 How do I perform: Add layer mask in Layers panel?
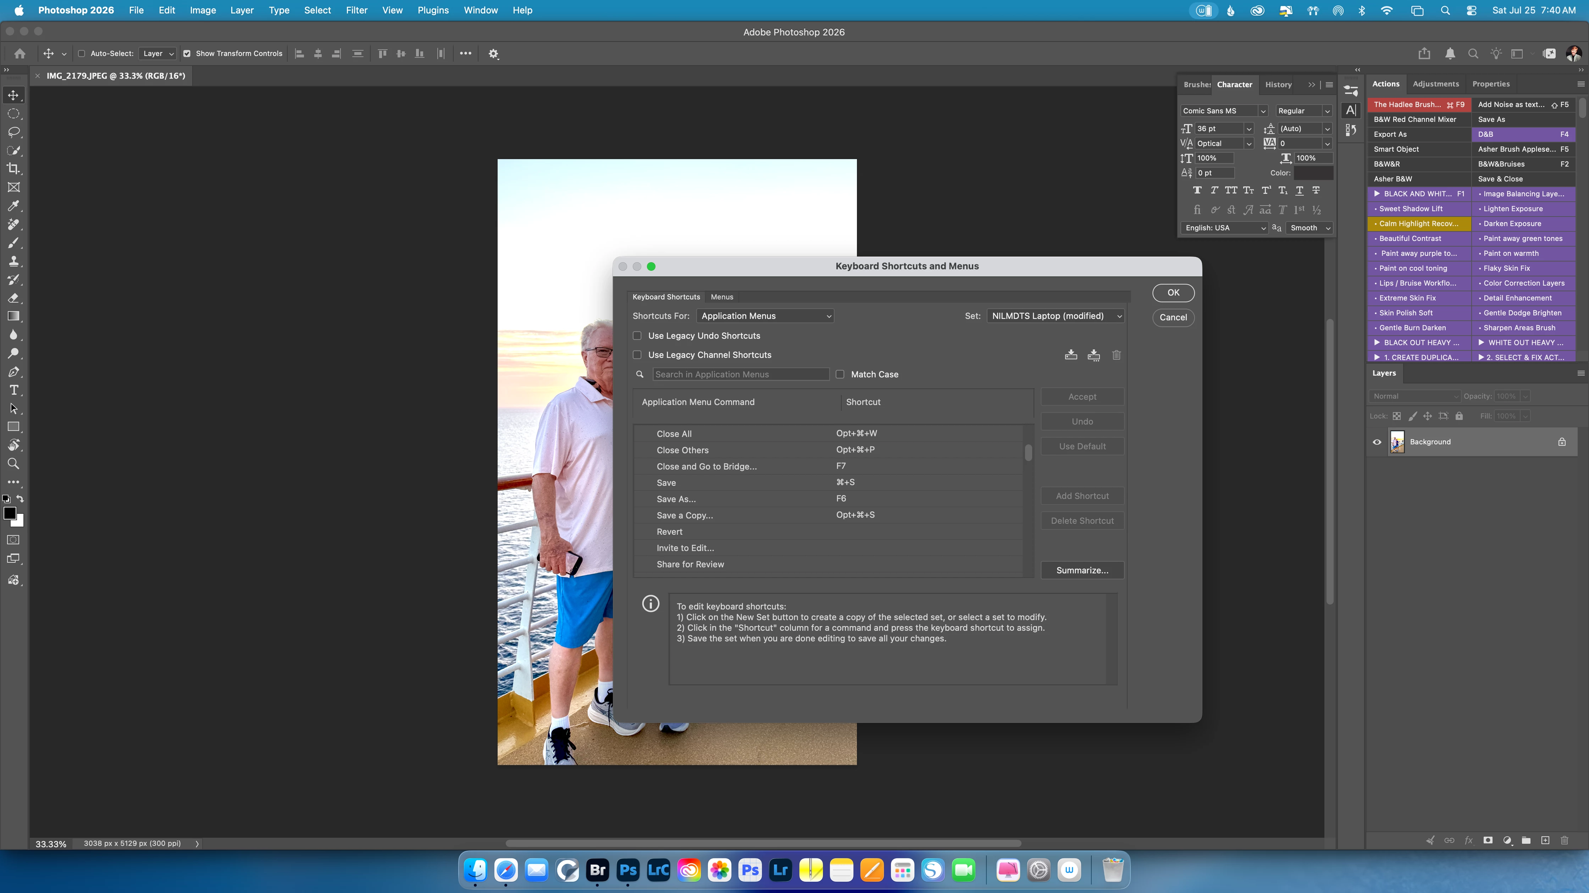(1488, 840)
